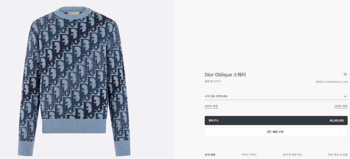
Task: Click the Dior Oblique 스웨터 product title
Action: tap(225, 75)
